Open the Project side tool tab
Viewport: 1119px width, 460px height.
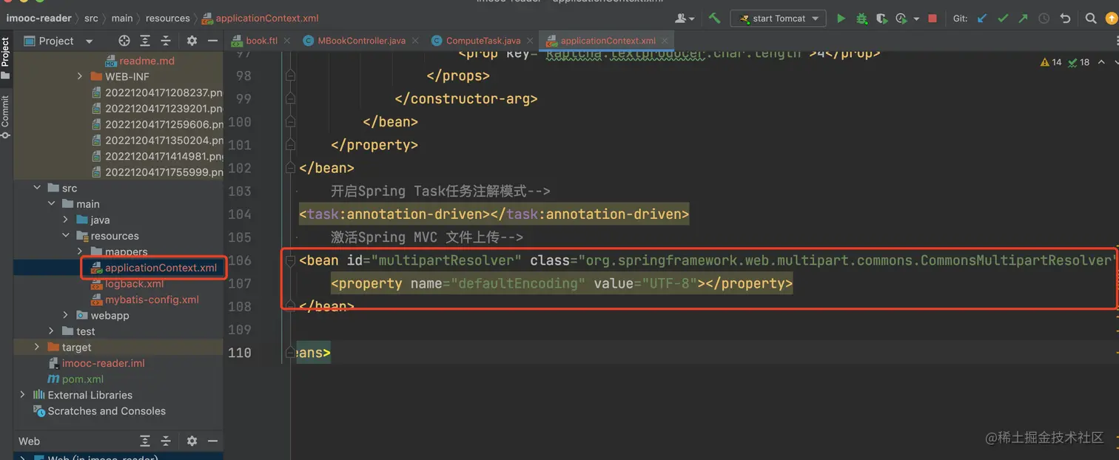5,58
